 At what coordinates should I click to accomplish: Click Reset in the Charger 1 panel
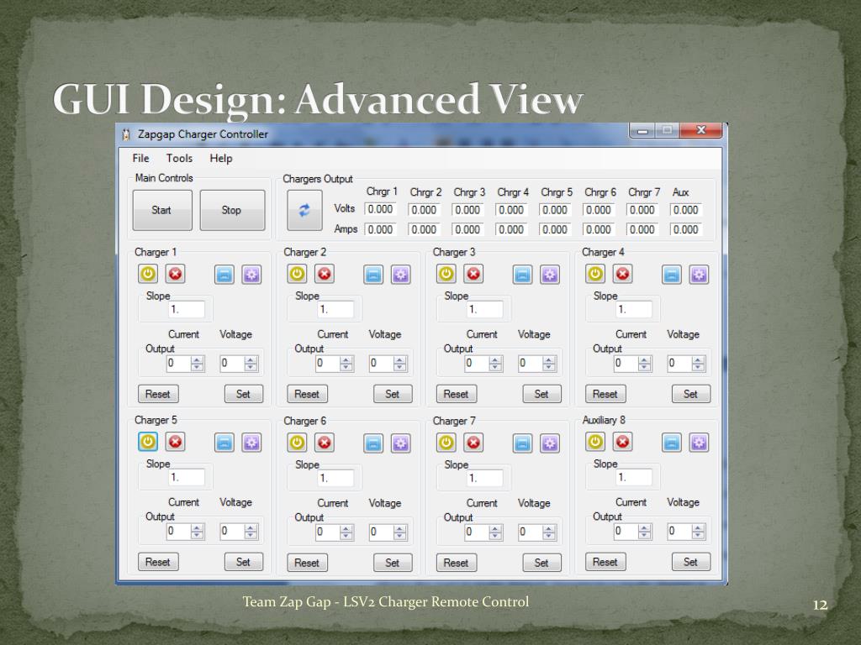tap(158, 394)
